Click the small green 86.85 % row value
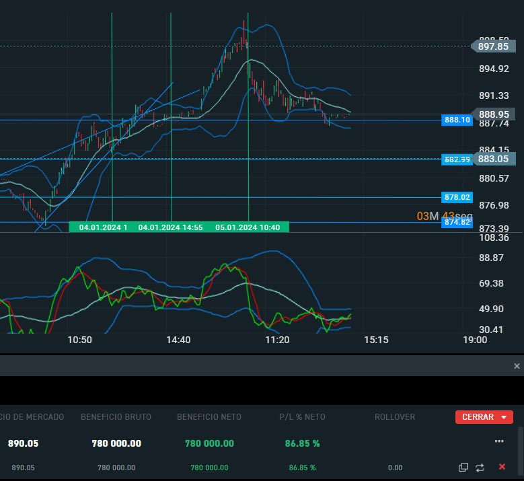The width and height of the screenshot is (524, 481). (x=302, y=468)
